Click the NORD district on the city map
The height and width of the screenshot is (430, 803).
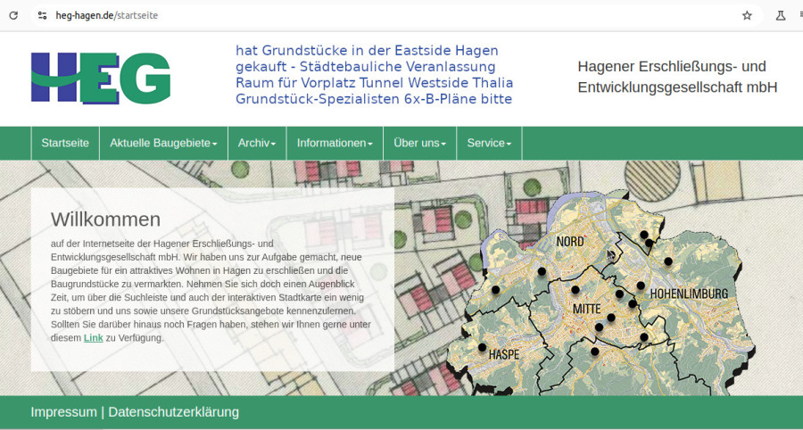click(x=571, y=242)
